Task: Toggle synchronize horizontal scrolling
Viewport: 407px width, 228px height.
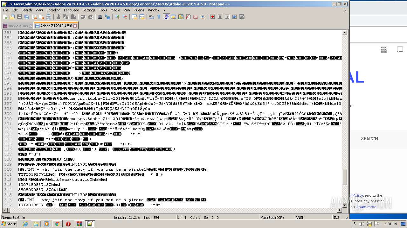Action: 142,17
